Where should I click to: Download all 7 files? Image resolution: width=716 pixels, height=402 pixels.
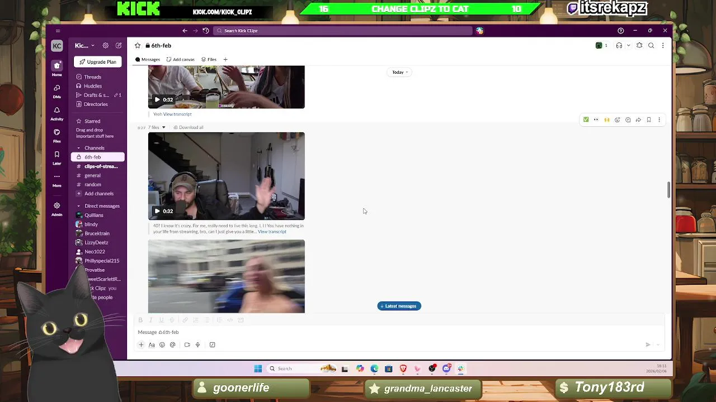coord(189,127)
